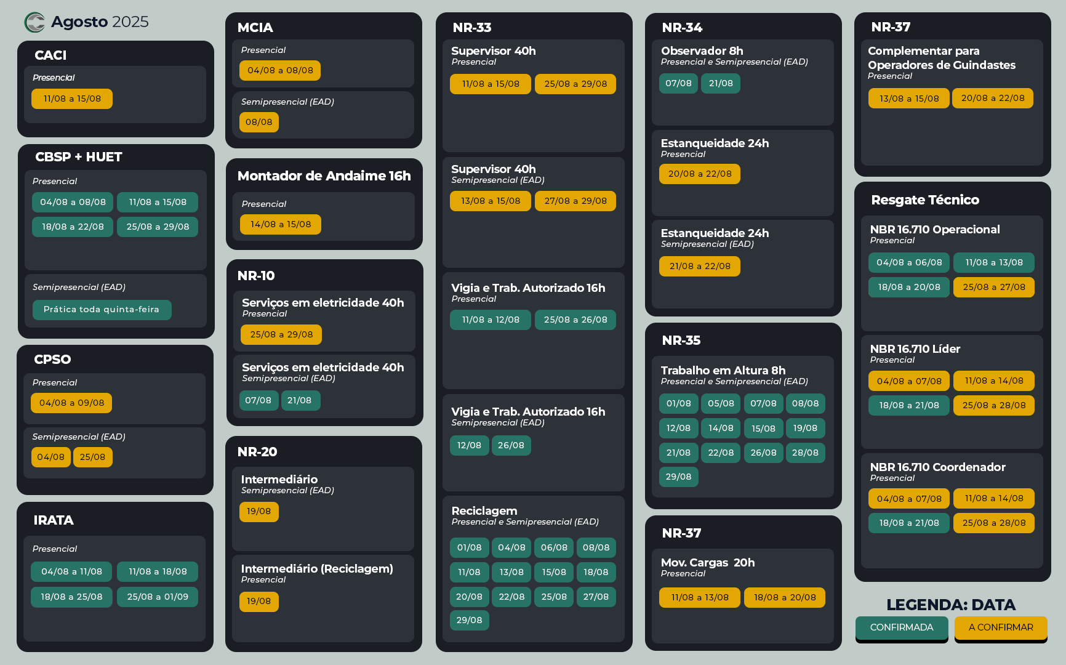Click Trabalho em Altura date 19/08
The height and width of the screenshot is (665, 1066).
(805, 428)
